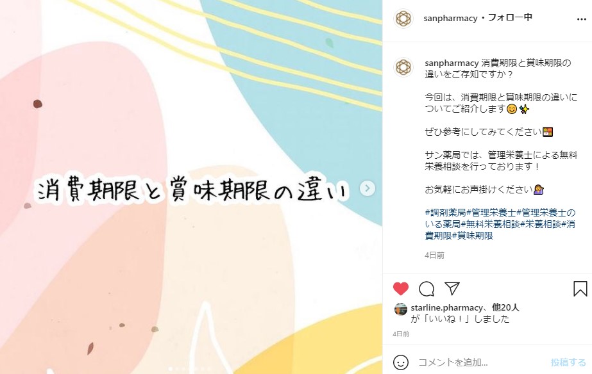Open sanpharmacy username in header
This screenshot has height=374, width=592.
tap(450, 18)
